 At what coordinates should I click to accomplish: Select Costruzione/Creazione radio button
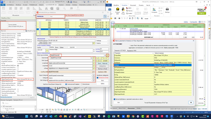pyautogui.click(x=66, y=84)
